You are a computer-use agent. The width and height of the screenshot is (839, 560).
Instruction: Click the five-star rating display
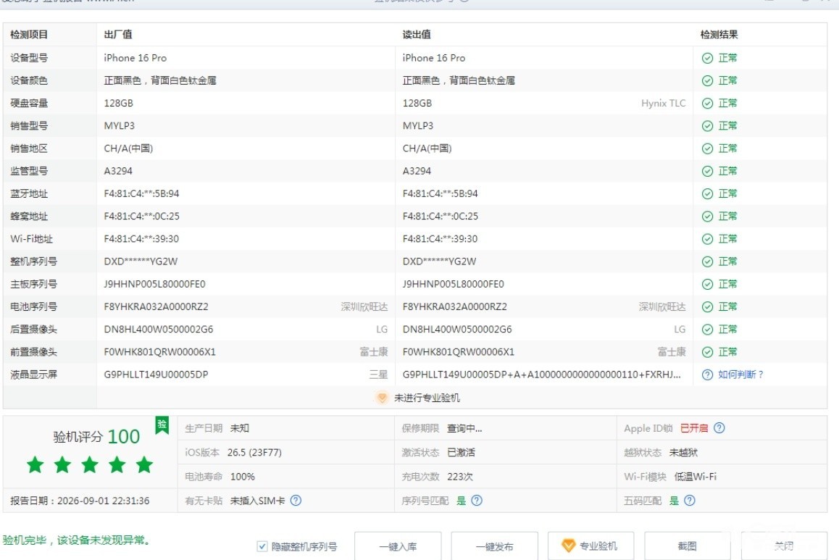coord(90,464)
